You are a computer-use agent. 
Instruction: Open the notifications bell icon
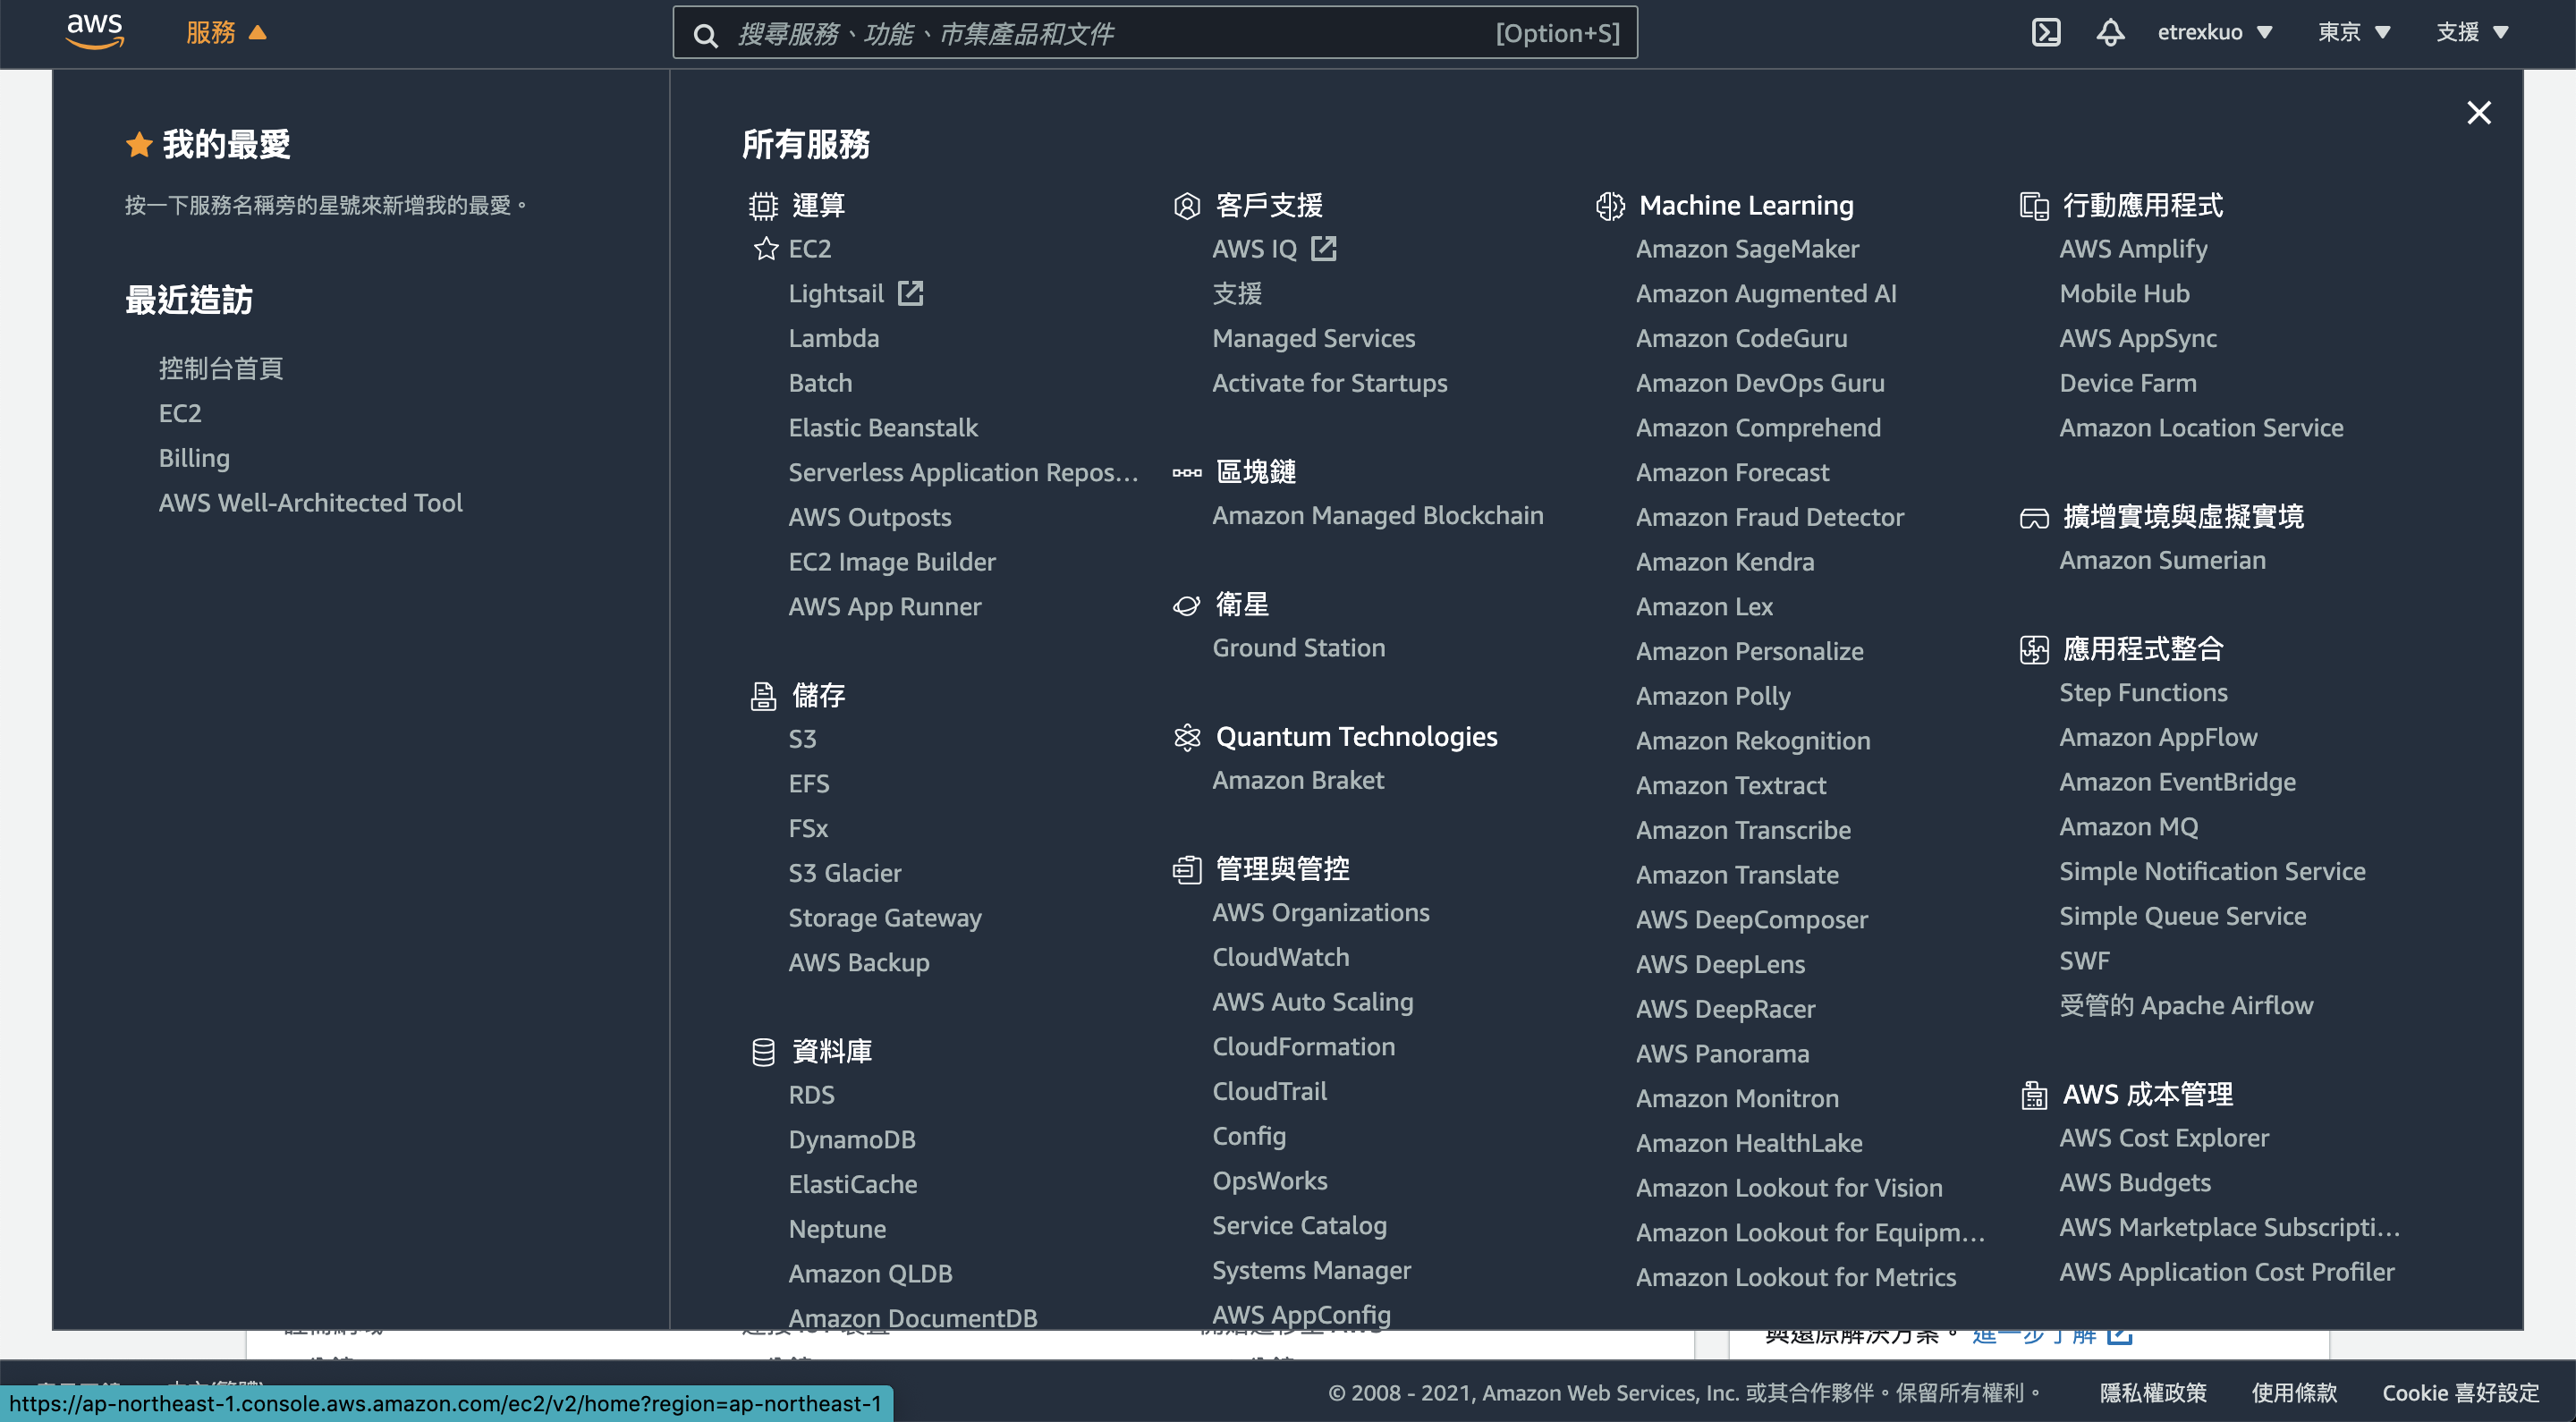[x=2110, y=33]
